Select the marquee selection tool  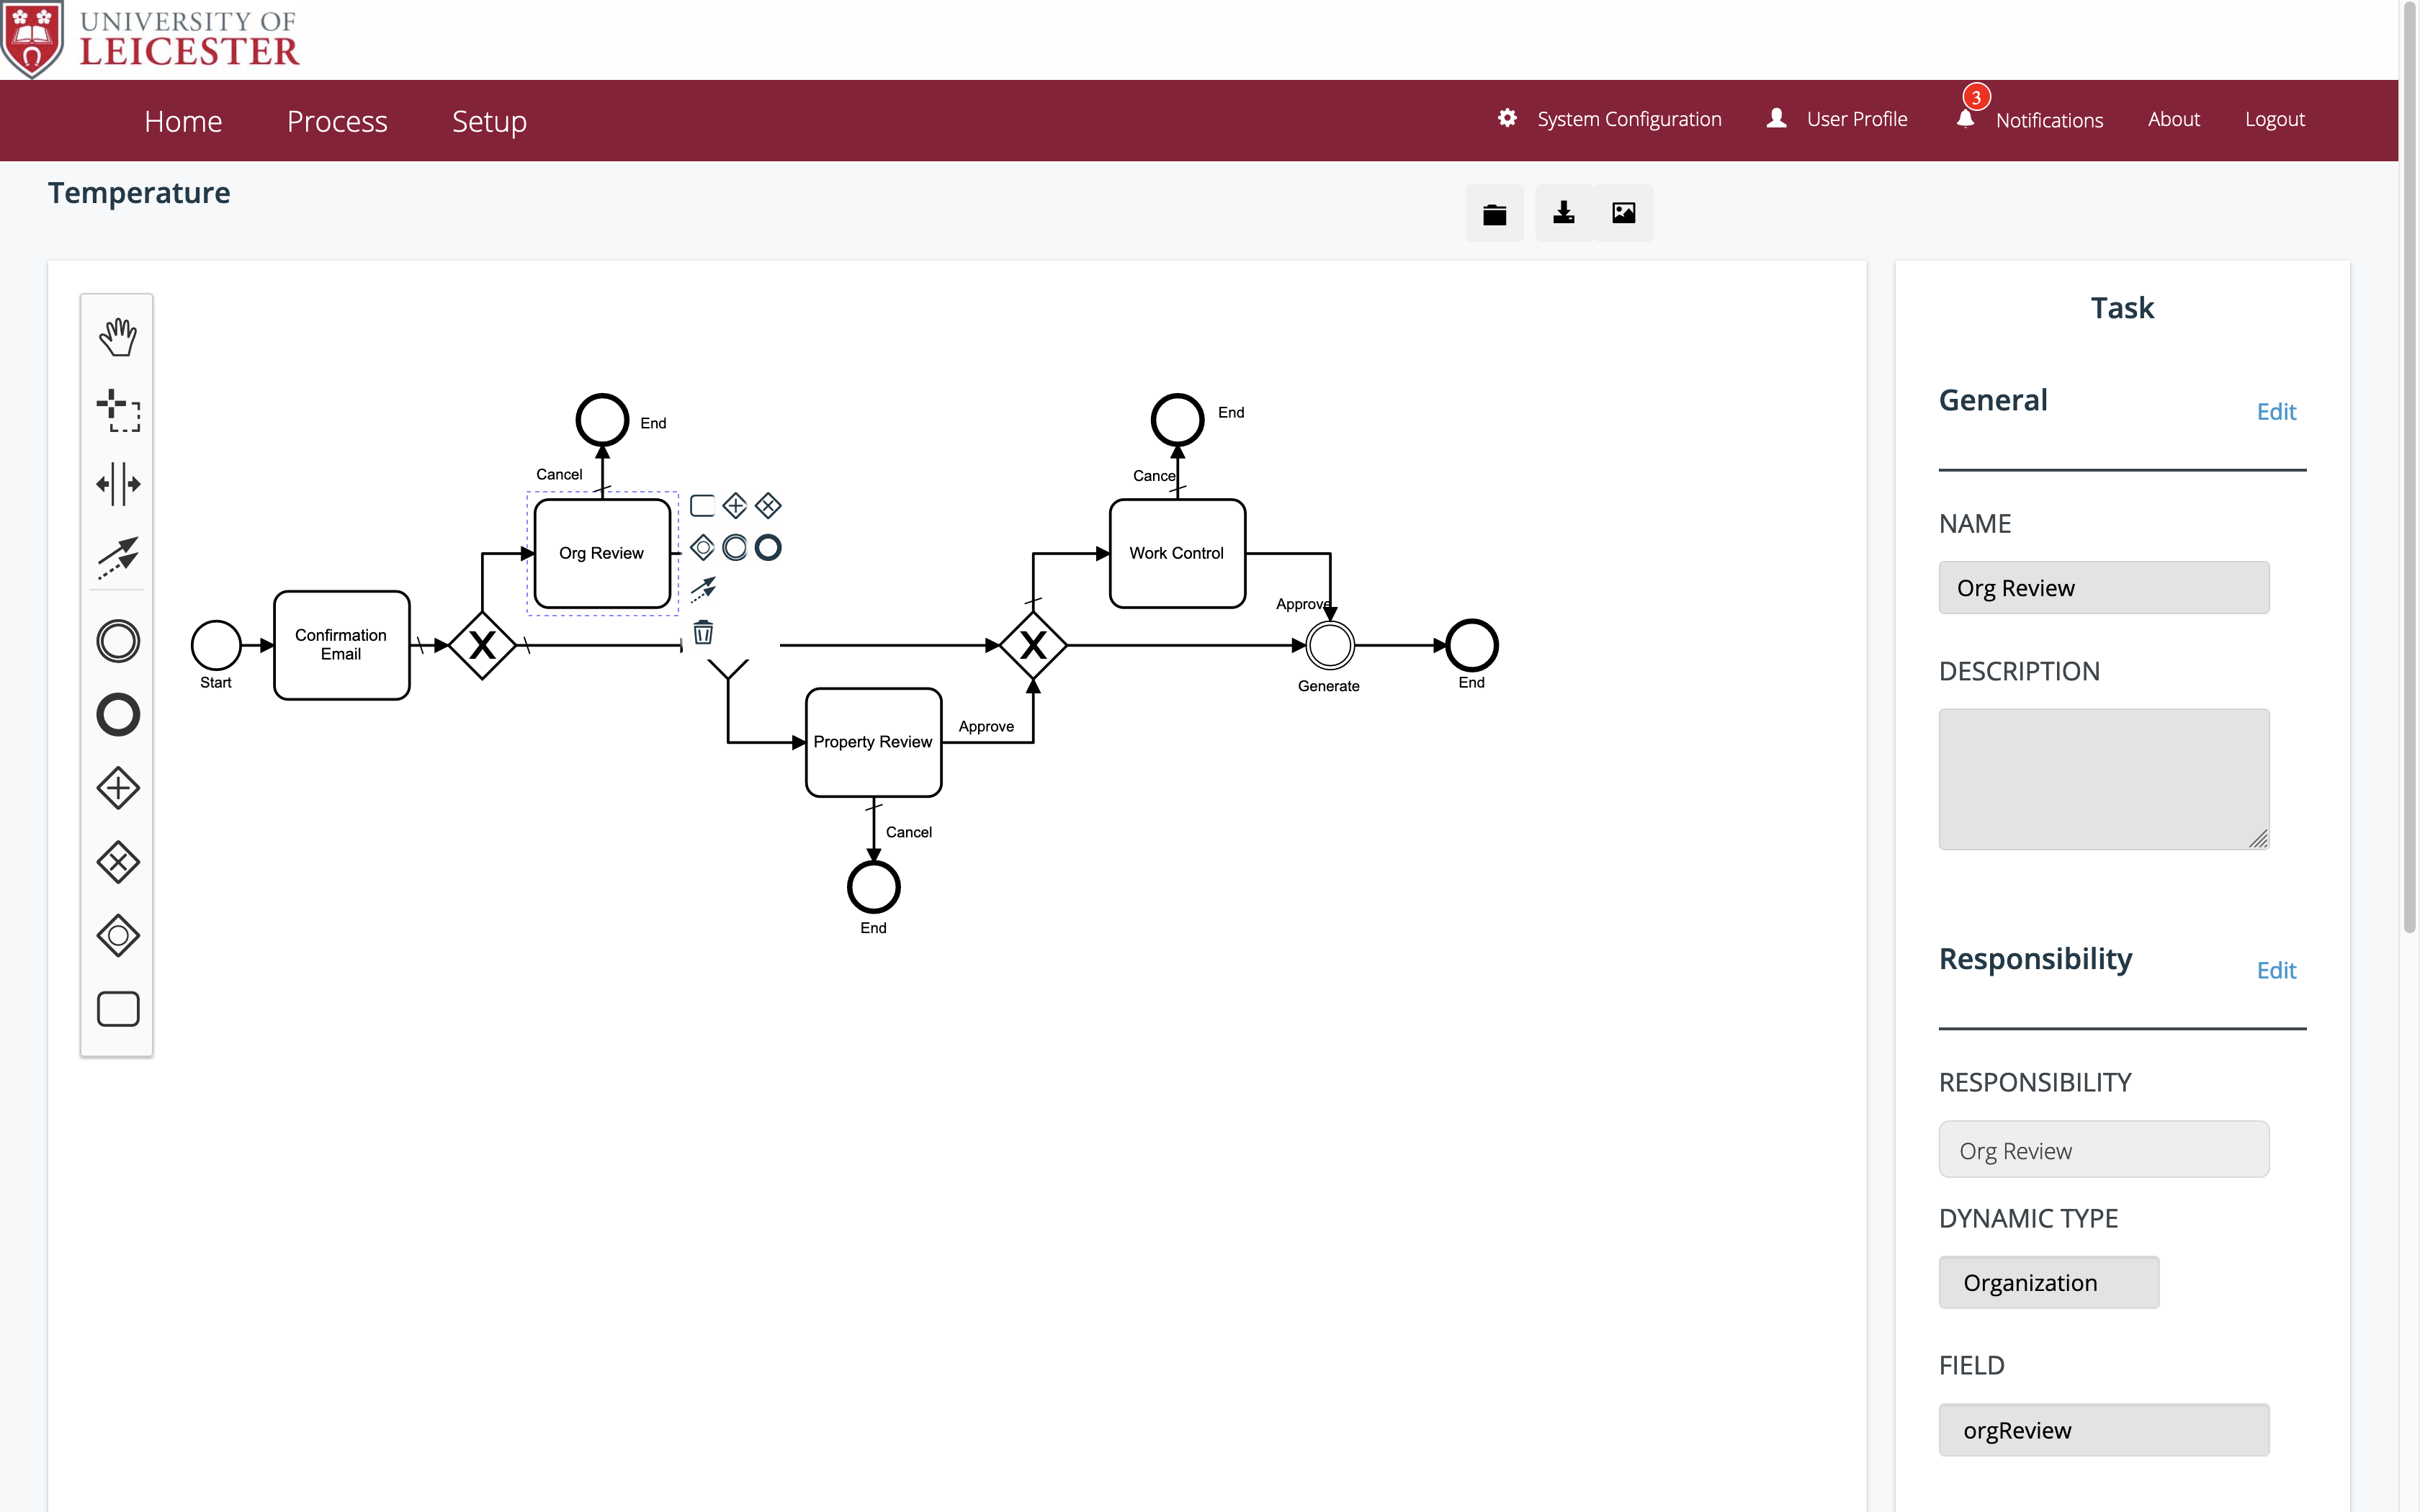pyautogui.click(x=117, y=411)
